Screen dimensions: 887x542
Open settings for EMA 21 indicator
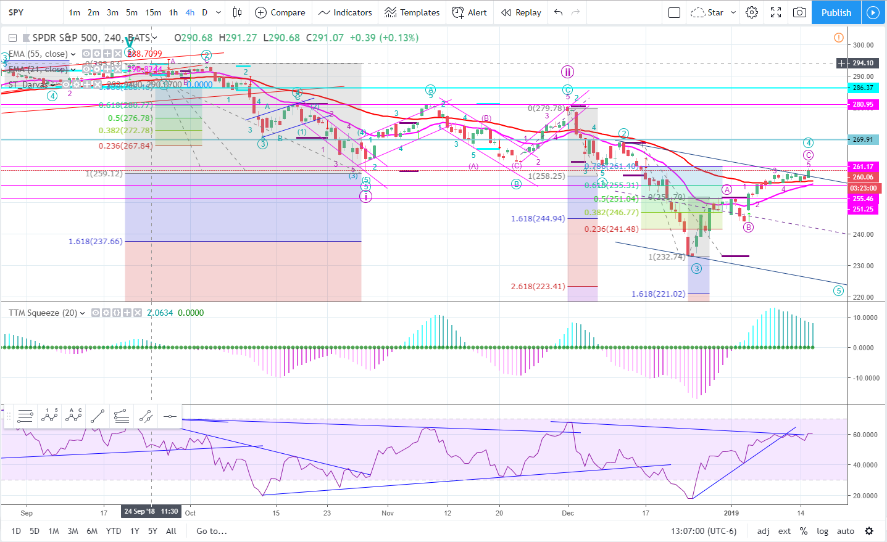(x=97, y=69)
